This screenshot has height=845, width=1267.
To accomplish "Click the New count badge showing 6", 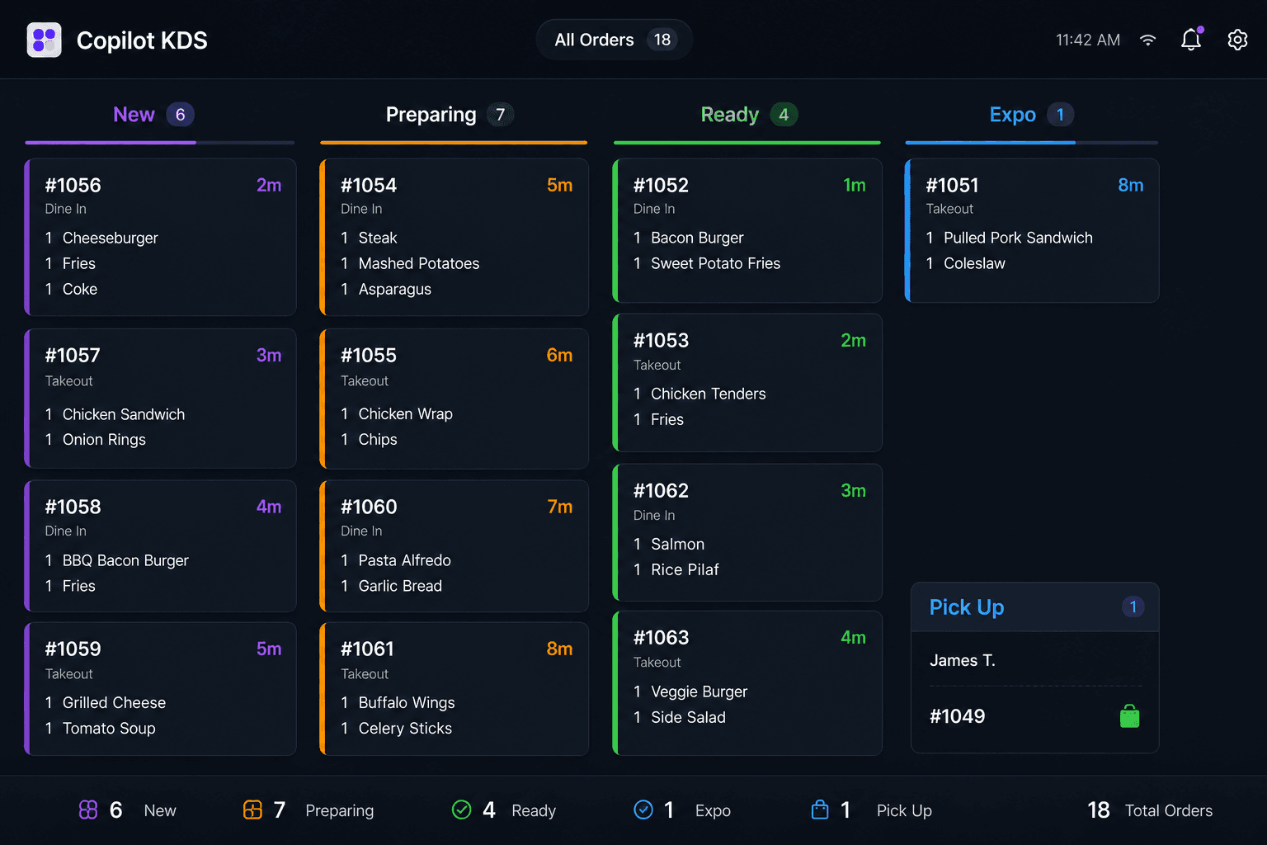I will tap(181, 115).
